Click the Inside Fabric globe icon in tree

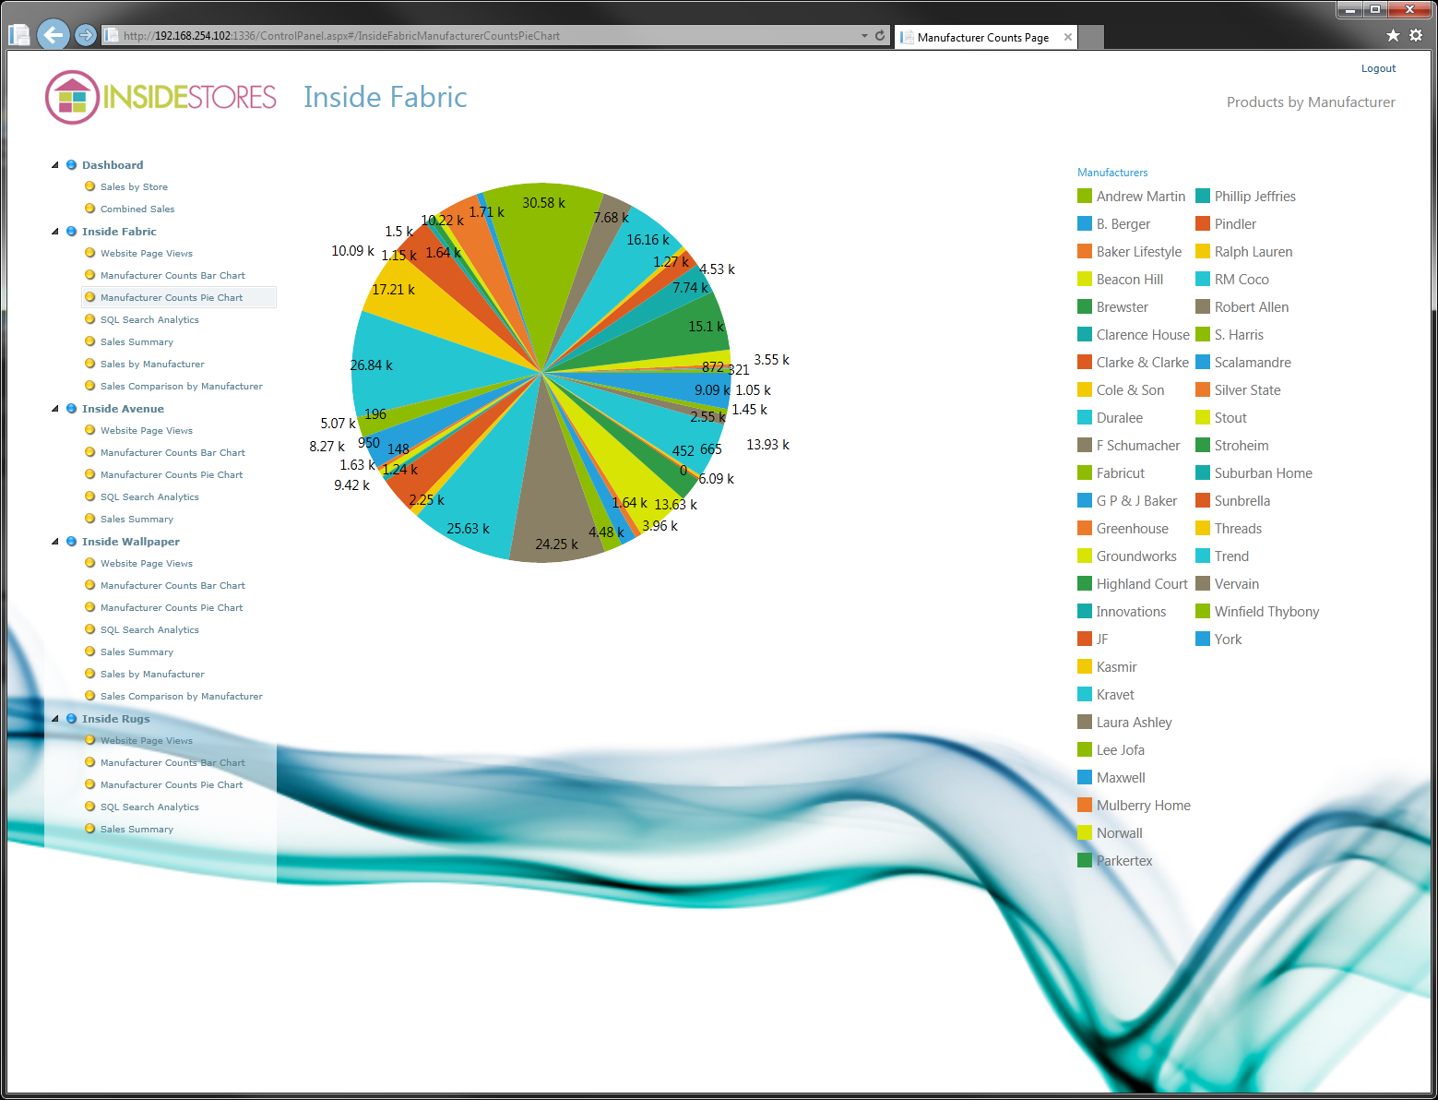coord(71,232)
